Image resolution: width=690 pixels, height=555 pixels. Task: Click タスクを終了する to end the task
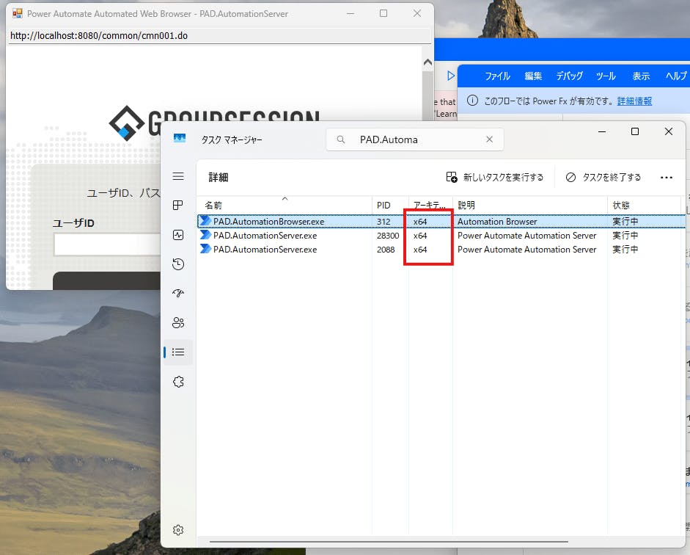pos(603,177)
